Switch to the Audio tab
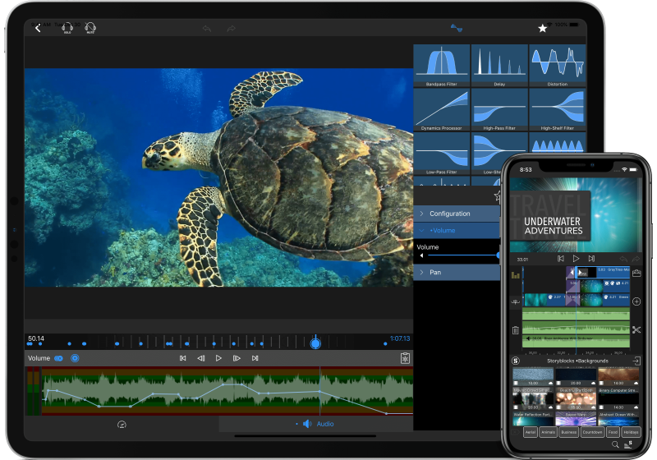The height and width of the screenshot is (460, 657). click(317, 424)
